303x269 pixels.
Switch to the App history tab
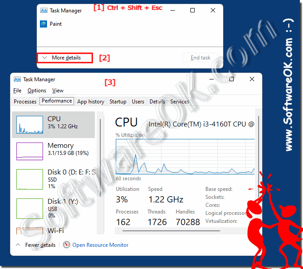pos(91,102)
